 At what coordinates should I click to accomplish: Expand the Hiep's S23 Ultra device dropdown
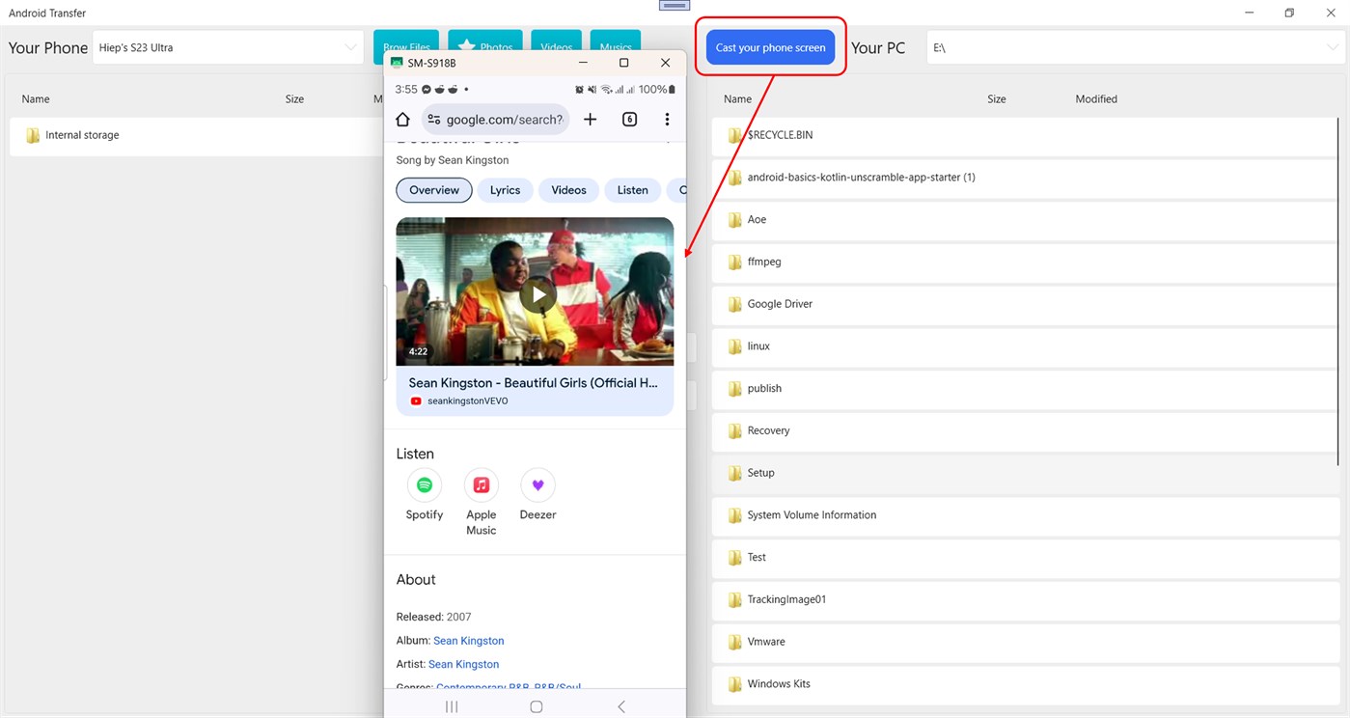click(349, 46)
